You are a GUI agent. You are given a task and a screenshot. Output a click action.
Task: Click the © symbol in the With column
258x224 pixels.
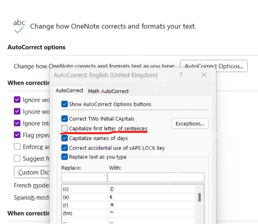click(x=112, y=189)
